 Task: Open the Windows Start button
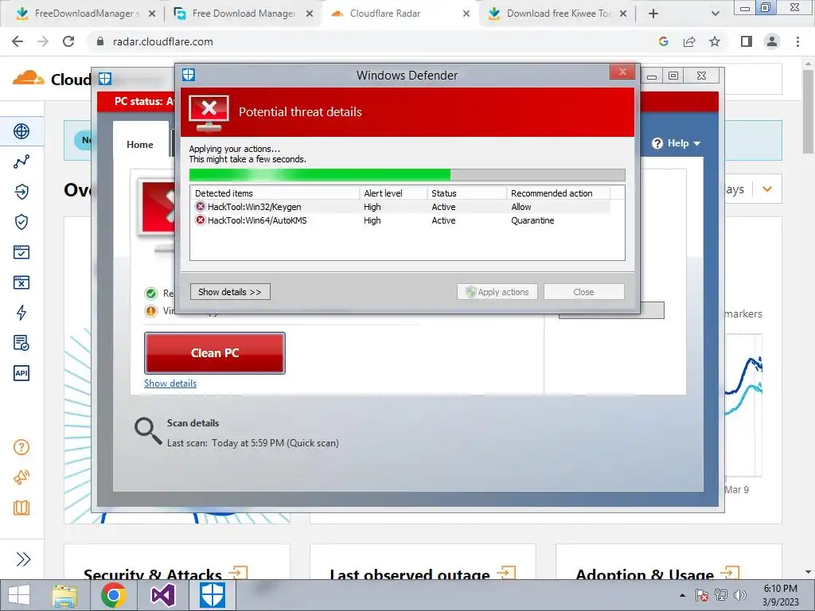(19, 595)
